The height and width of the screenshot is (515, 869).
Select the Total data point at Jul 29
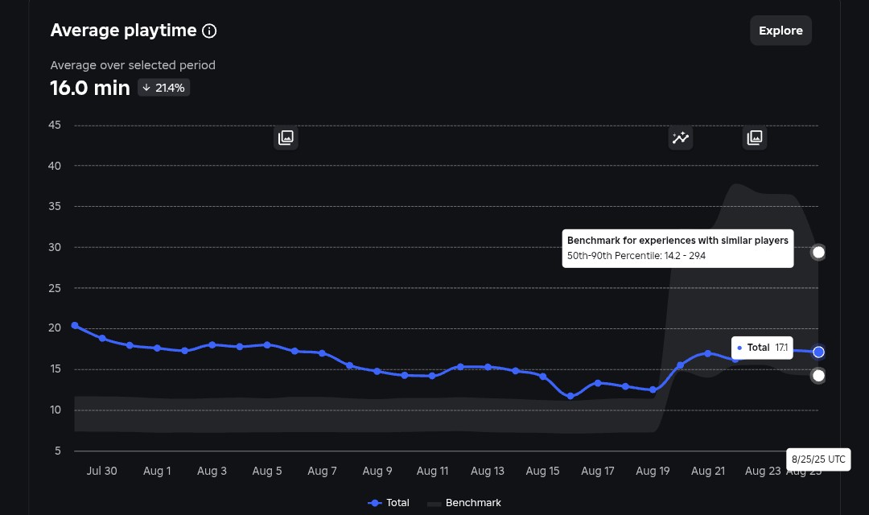[x=75, y=325]
